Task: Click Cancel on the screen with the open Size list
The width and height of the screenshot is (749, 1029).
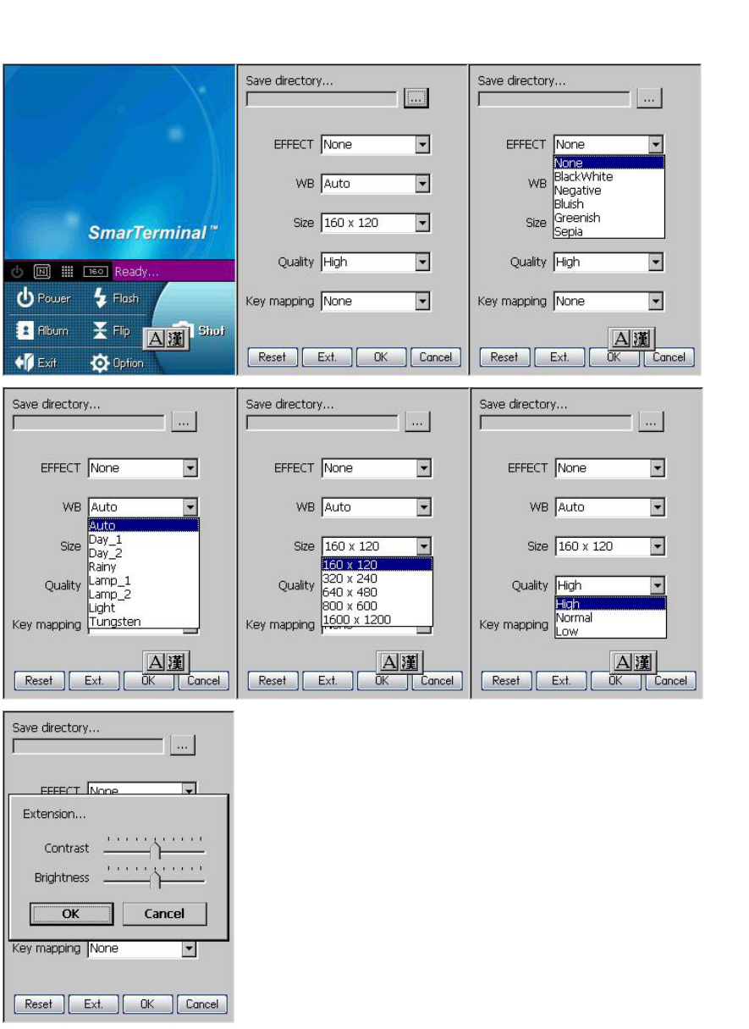Action: [437, 680]
